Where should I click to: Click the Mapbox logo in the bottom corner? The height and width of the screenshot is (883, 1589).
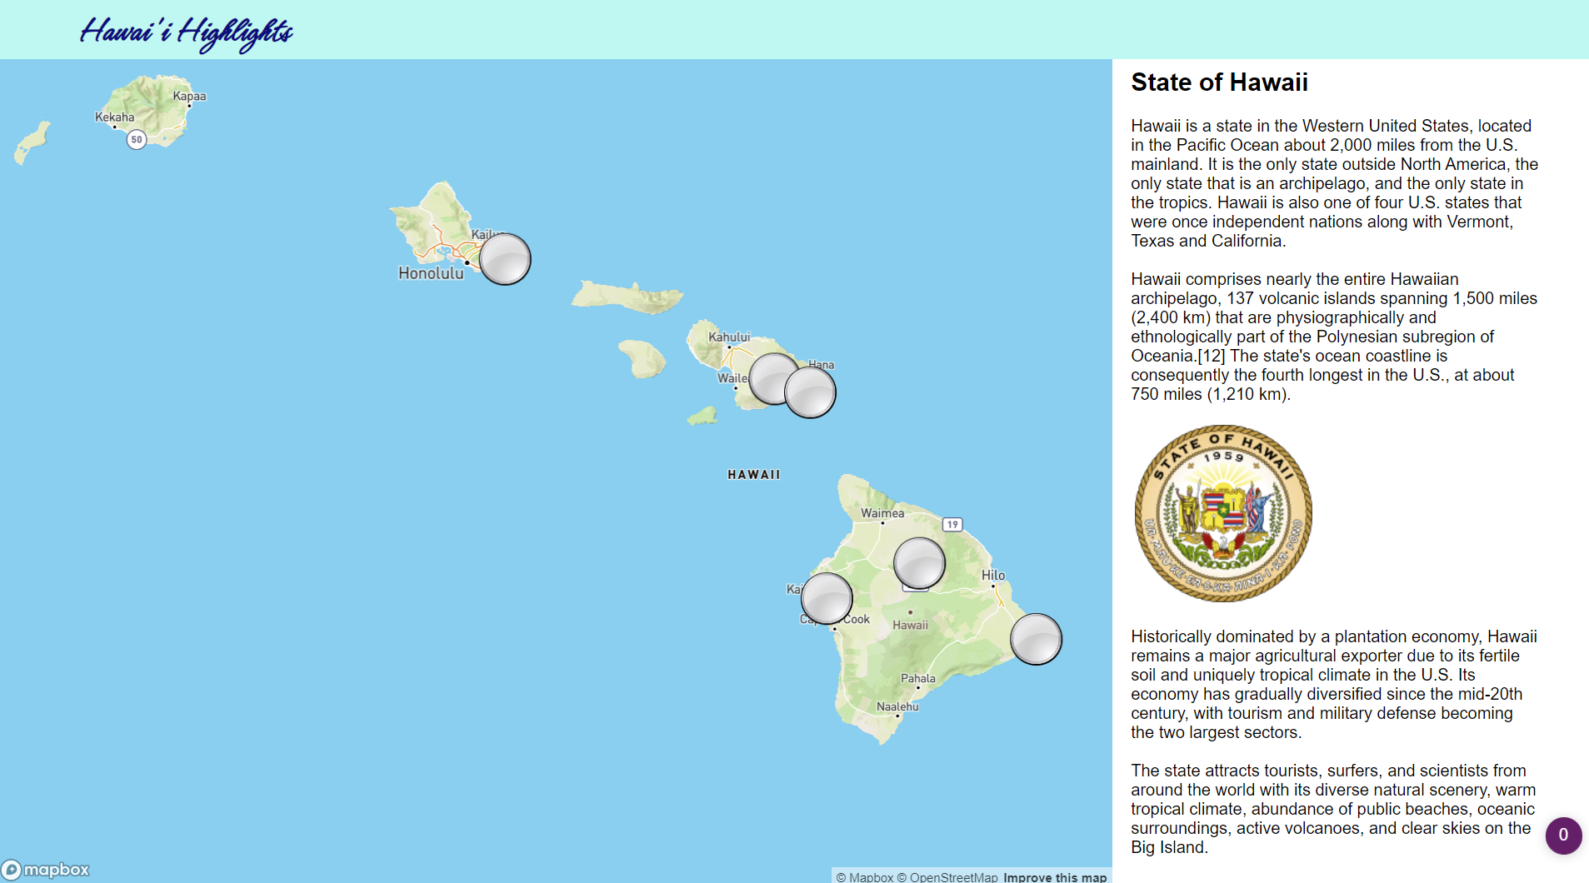tap(46, 870)
